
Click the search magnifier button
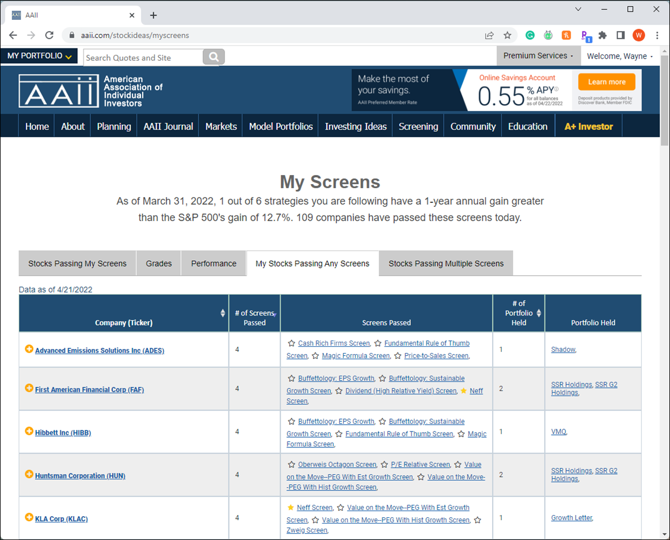[214, 57]
